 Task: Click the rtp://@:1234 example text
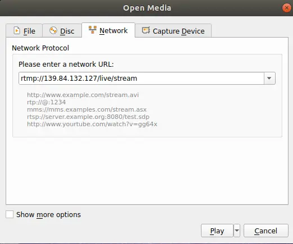[47, 102]
